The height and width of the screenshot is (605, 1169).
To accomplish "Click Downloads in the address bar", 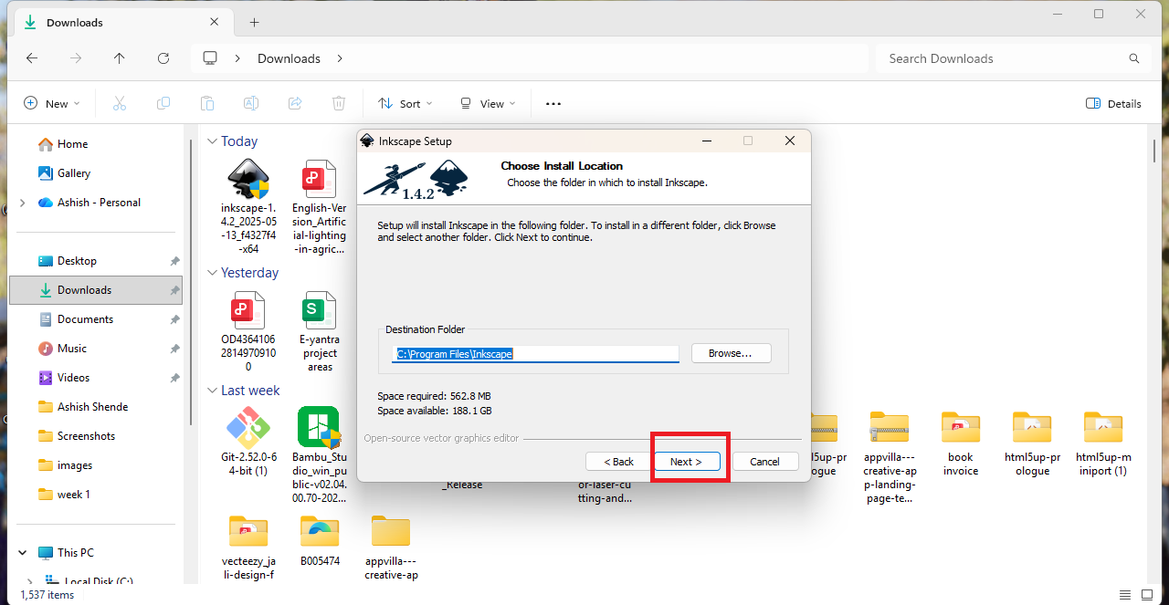I will tap(289, 58).
